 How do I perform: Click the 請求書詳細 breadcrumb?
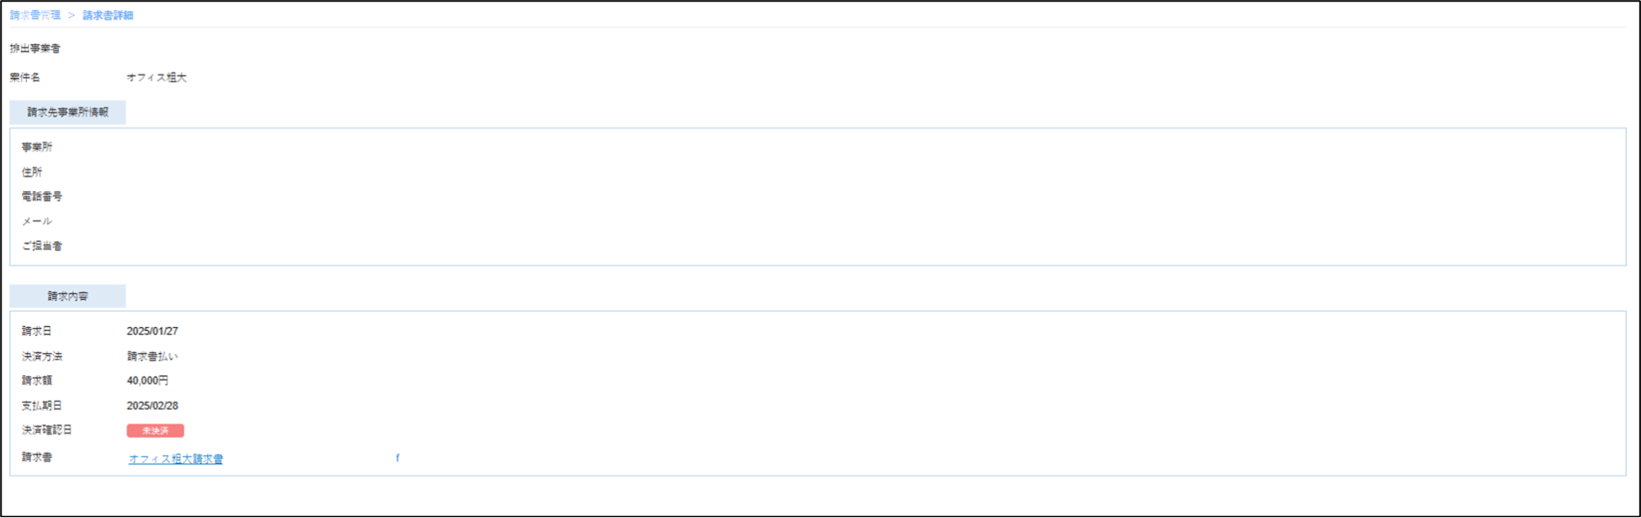click(108, 16)
